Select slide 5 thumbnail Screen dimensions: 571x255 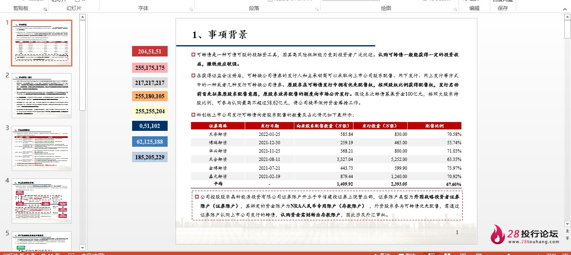tap(41, 241)
